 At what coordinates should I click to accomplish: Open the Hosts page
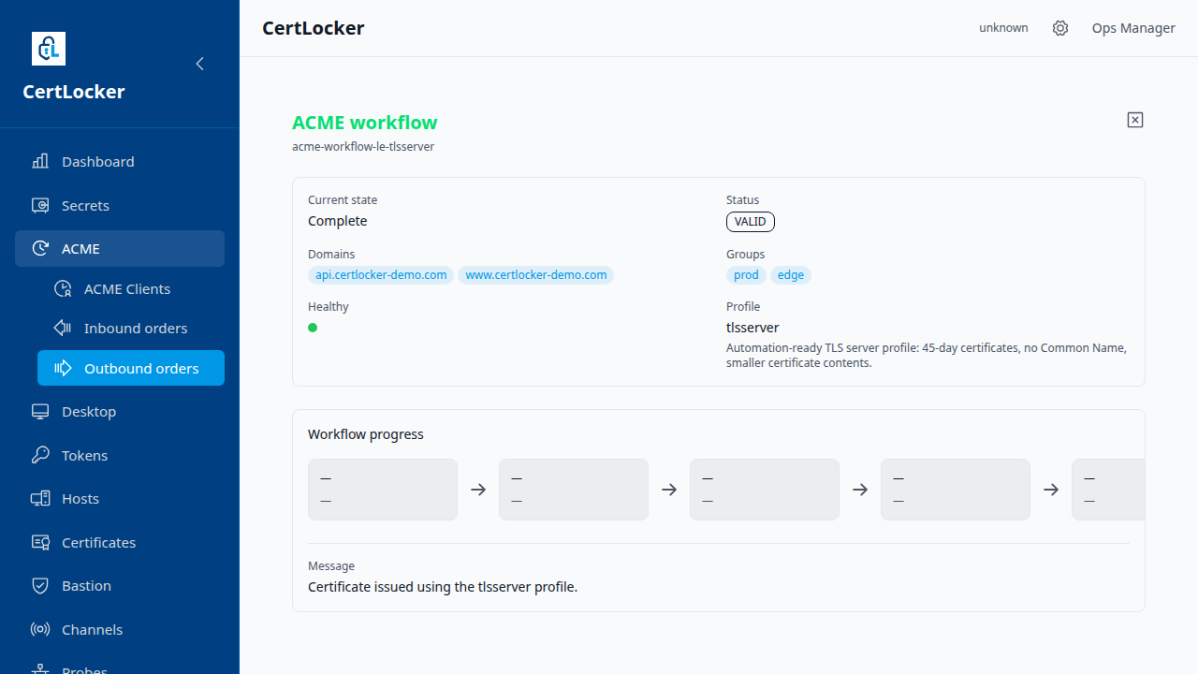pos(120,498)
